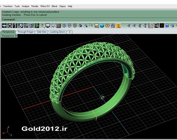Switch to the Side View tab

[41, 32]
